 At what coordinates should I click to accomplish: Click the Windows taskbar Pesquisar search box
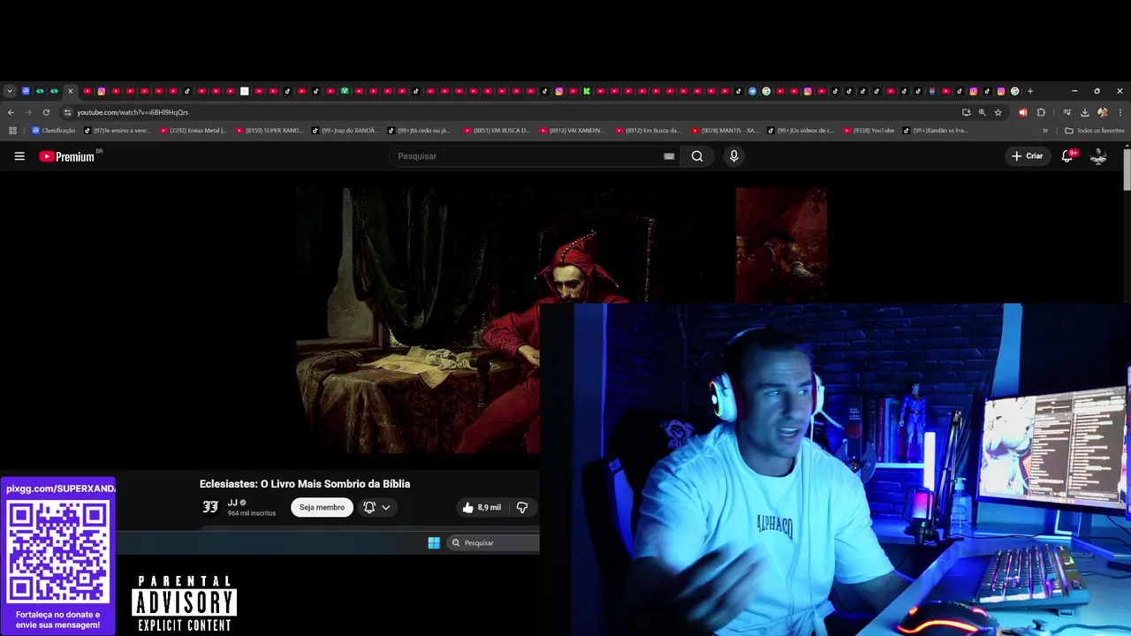click(494, 542)
